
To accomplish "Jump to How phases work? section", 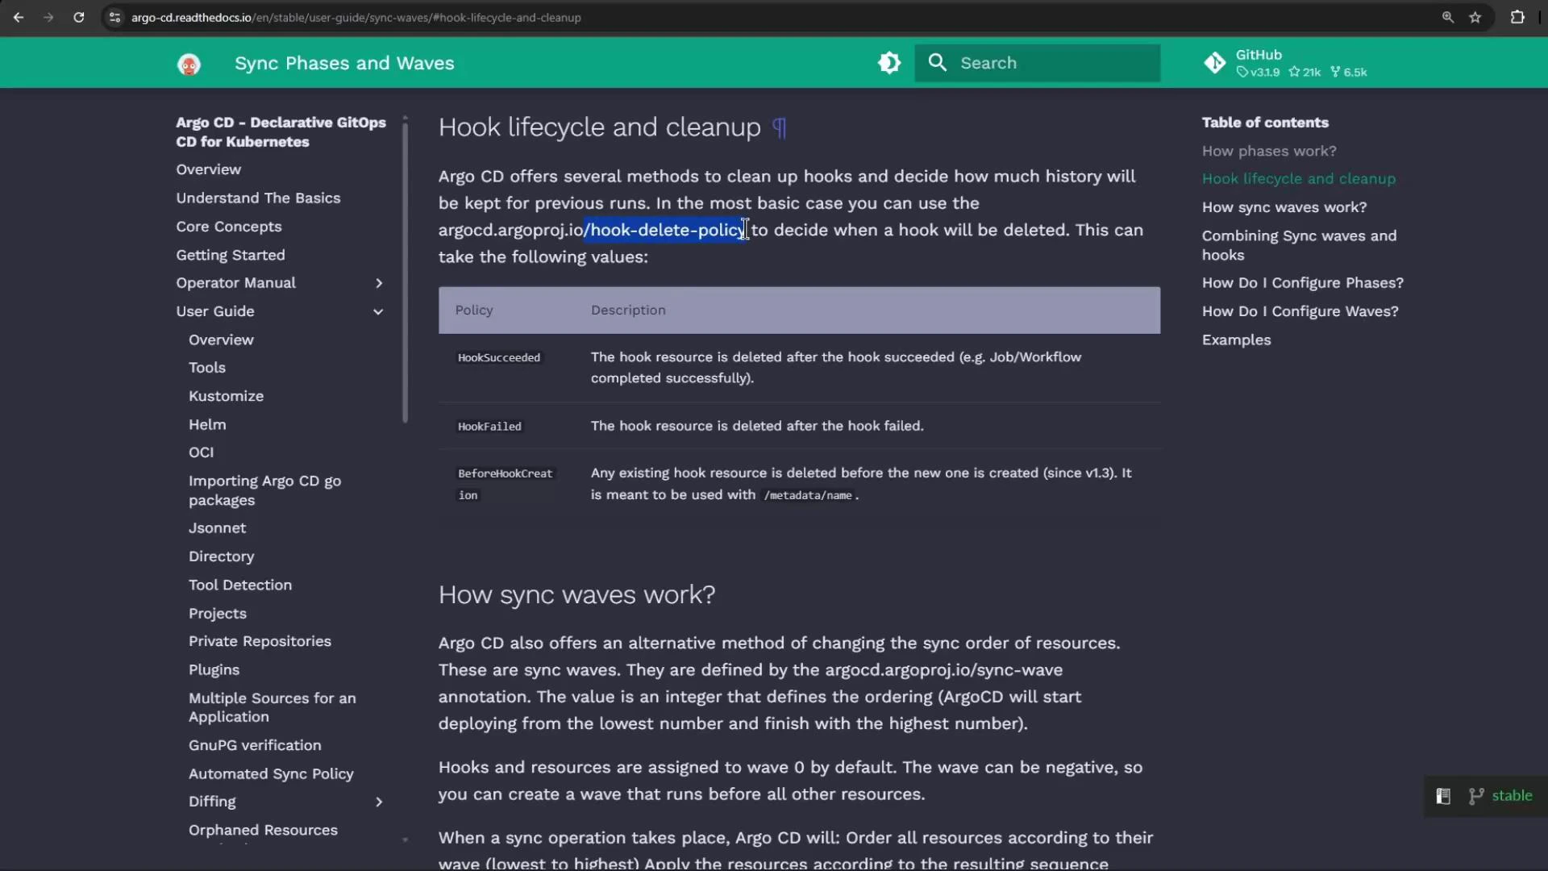I will point(1269,151).
